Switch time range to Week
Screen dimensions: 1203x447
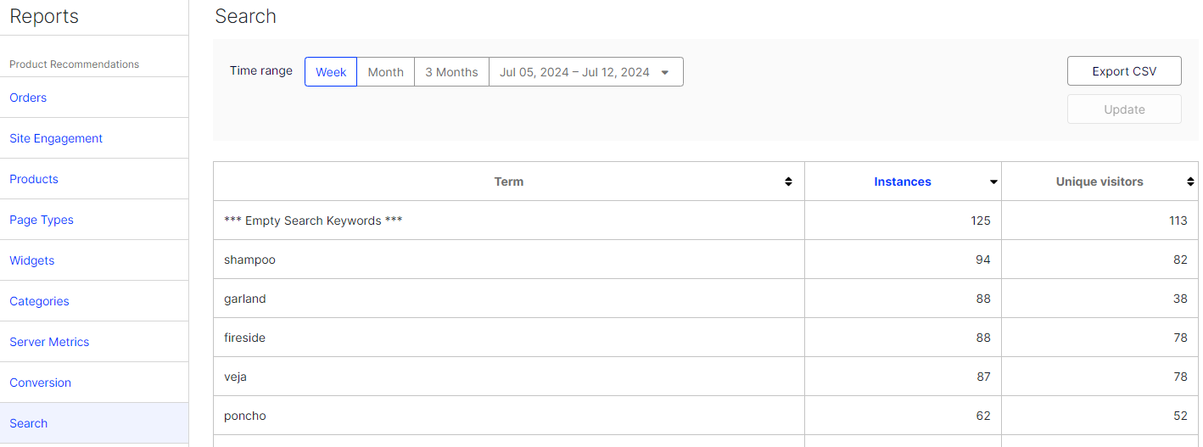331,72
